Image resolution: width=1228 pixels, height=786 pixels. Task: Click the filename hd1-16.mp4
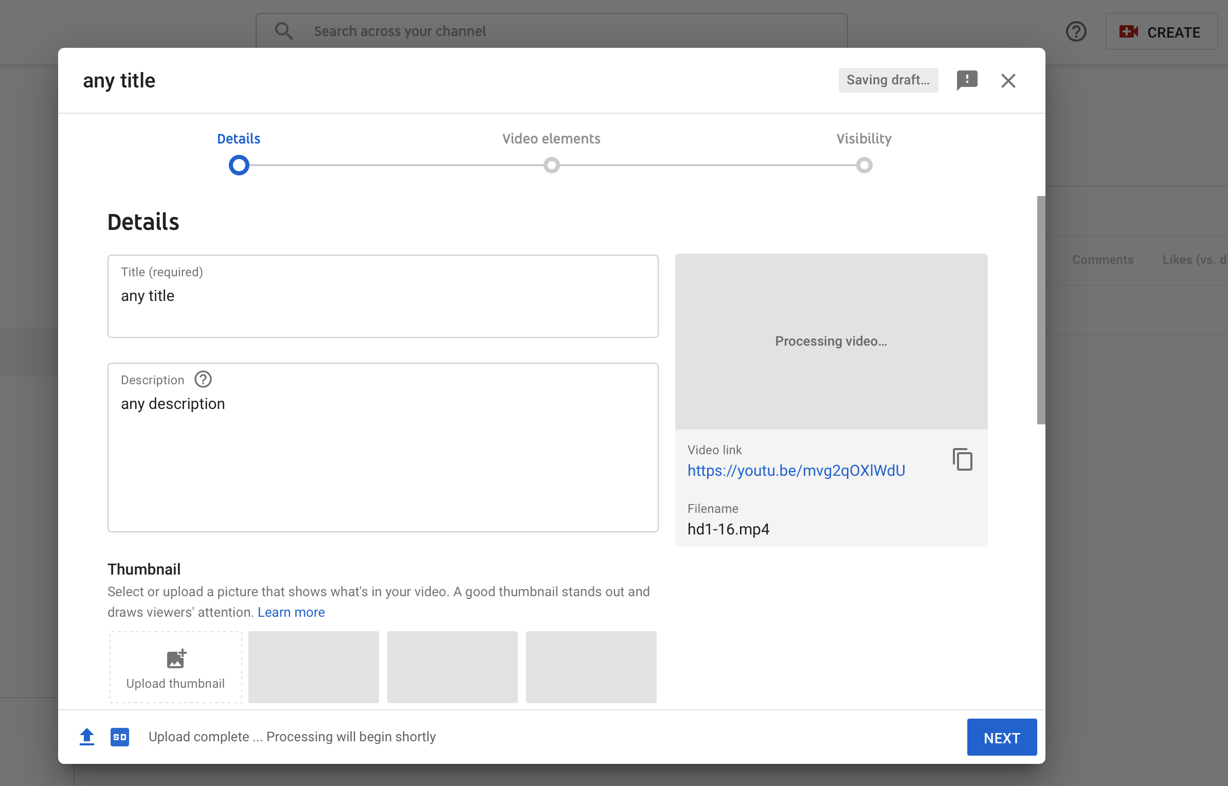728,529
